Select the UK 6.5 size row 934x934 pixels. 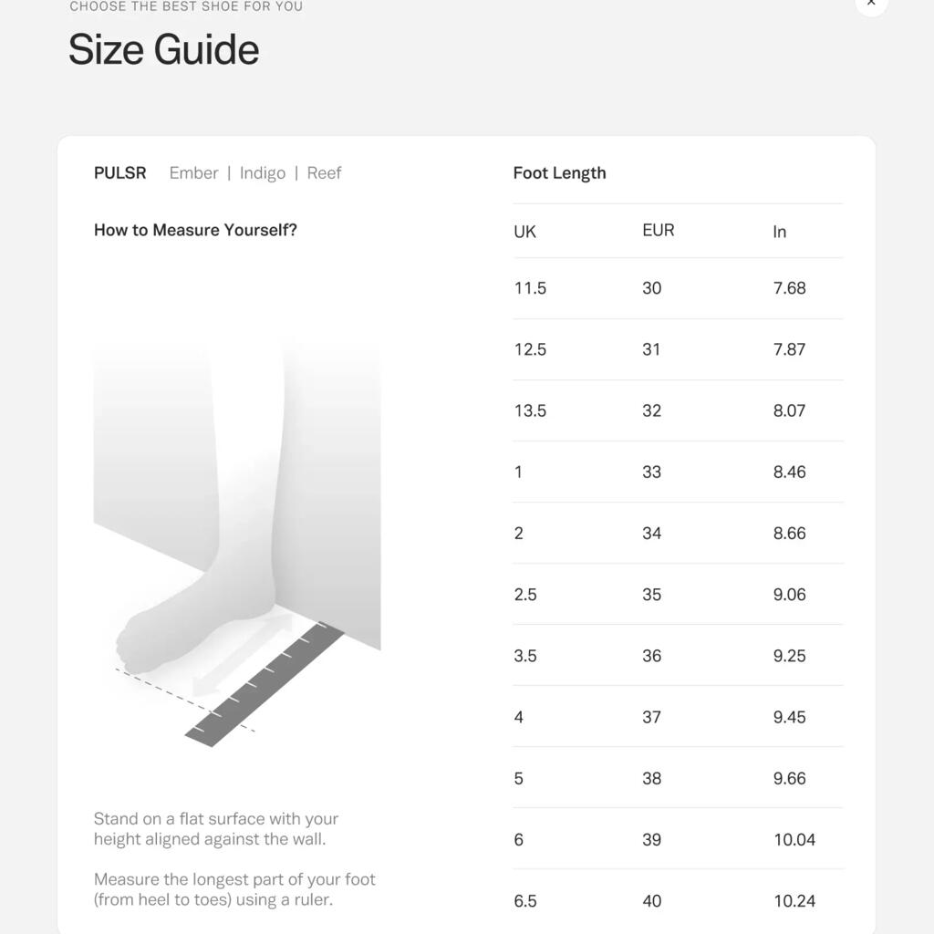pyautogui.click(x=678, y=901)
